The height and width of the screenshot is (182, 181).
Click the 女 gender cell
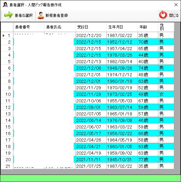coord(166,94)
